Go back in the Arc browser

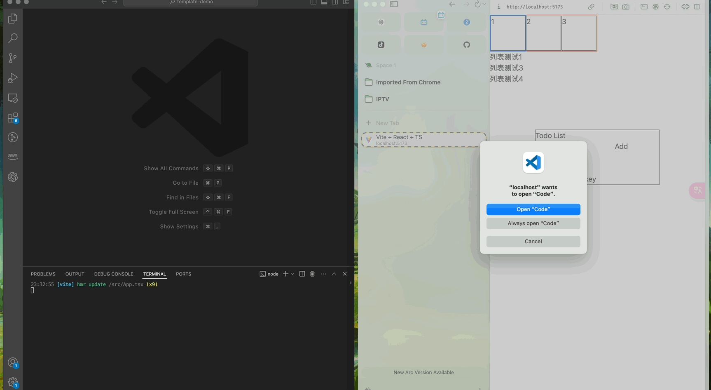[x=452, y=4]
